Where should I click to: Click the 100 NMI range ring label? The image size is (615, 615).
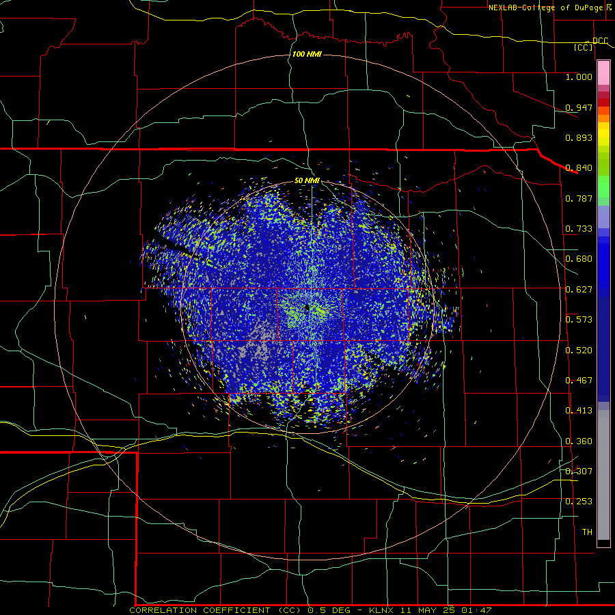tap(307, 54)
